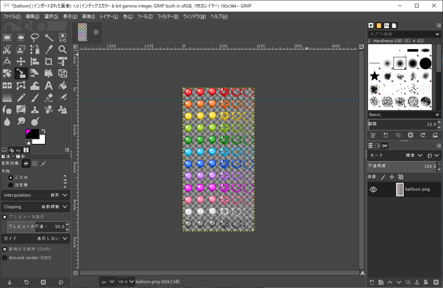Select the Text tool

pyautogui.click(x=49, y=85)
